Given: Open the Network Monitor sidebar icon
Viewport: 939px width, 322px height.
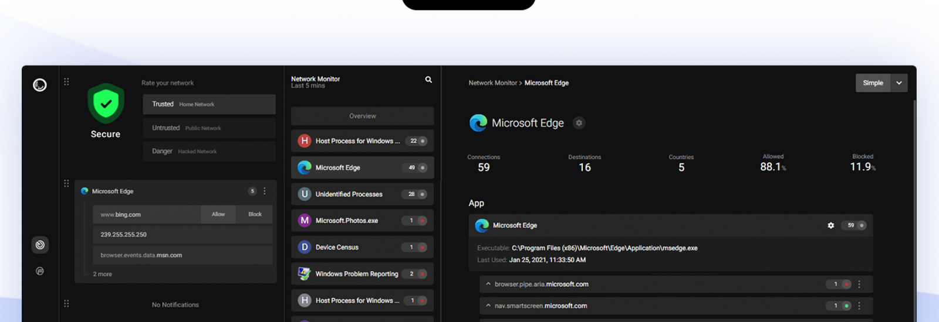Looking at the screenshot, I should 40,245.
